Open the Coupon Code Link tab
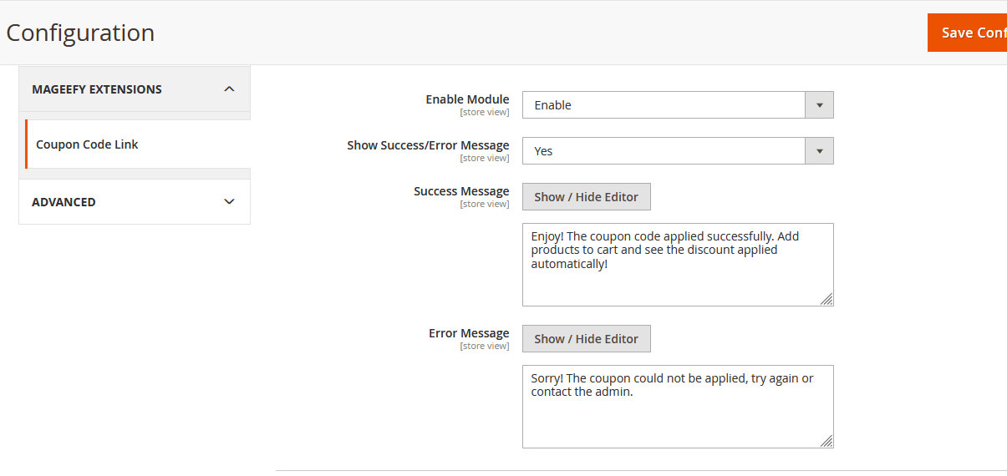1007x476 pixels. click(x=87, y=144)
